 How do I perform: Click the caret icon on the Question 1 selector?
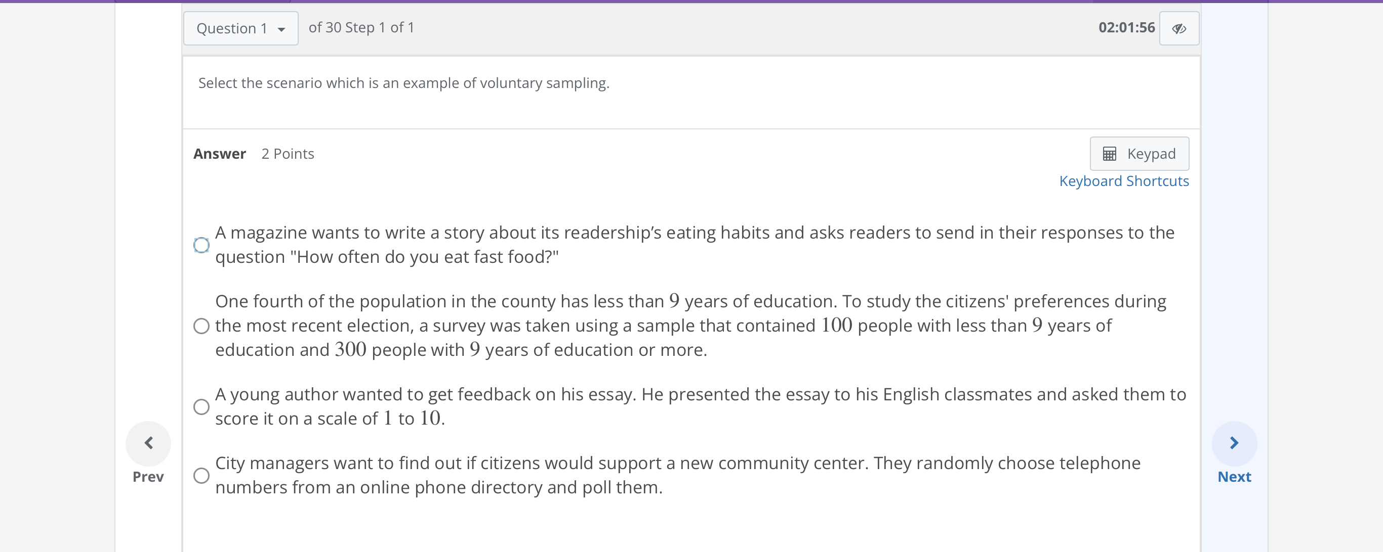tap(283, 29)
